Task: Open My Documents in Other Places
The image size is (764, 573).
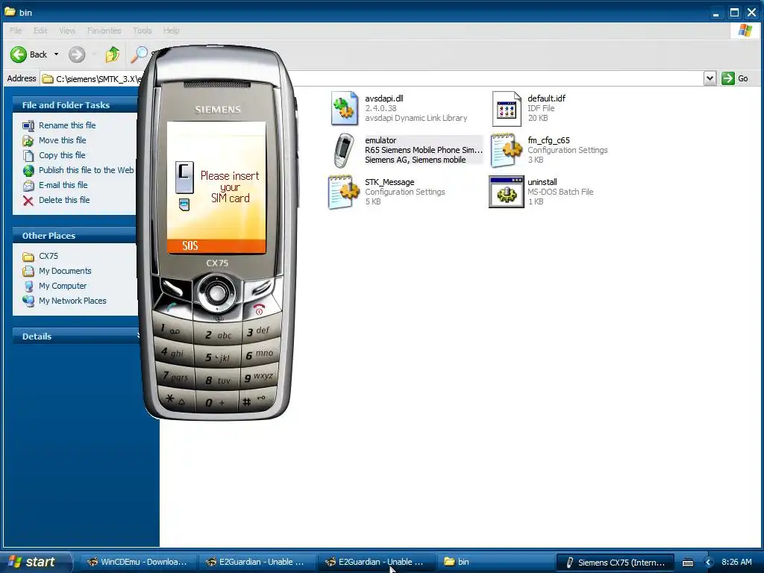Action: (65, 271)
